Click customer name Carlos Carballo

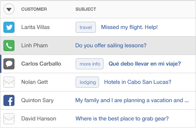[x=41, y=64]
